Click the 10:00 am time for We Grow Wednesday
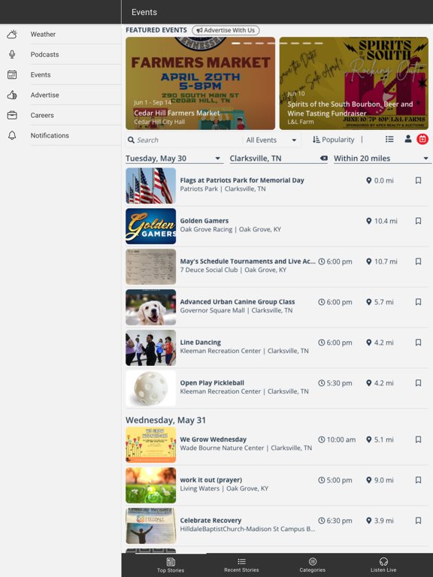Viewport: 433px width, 577px height. click(341, 440)
